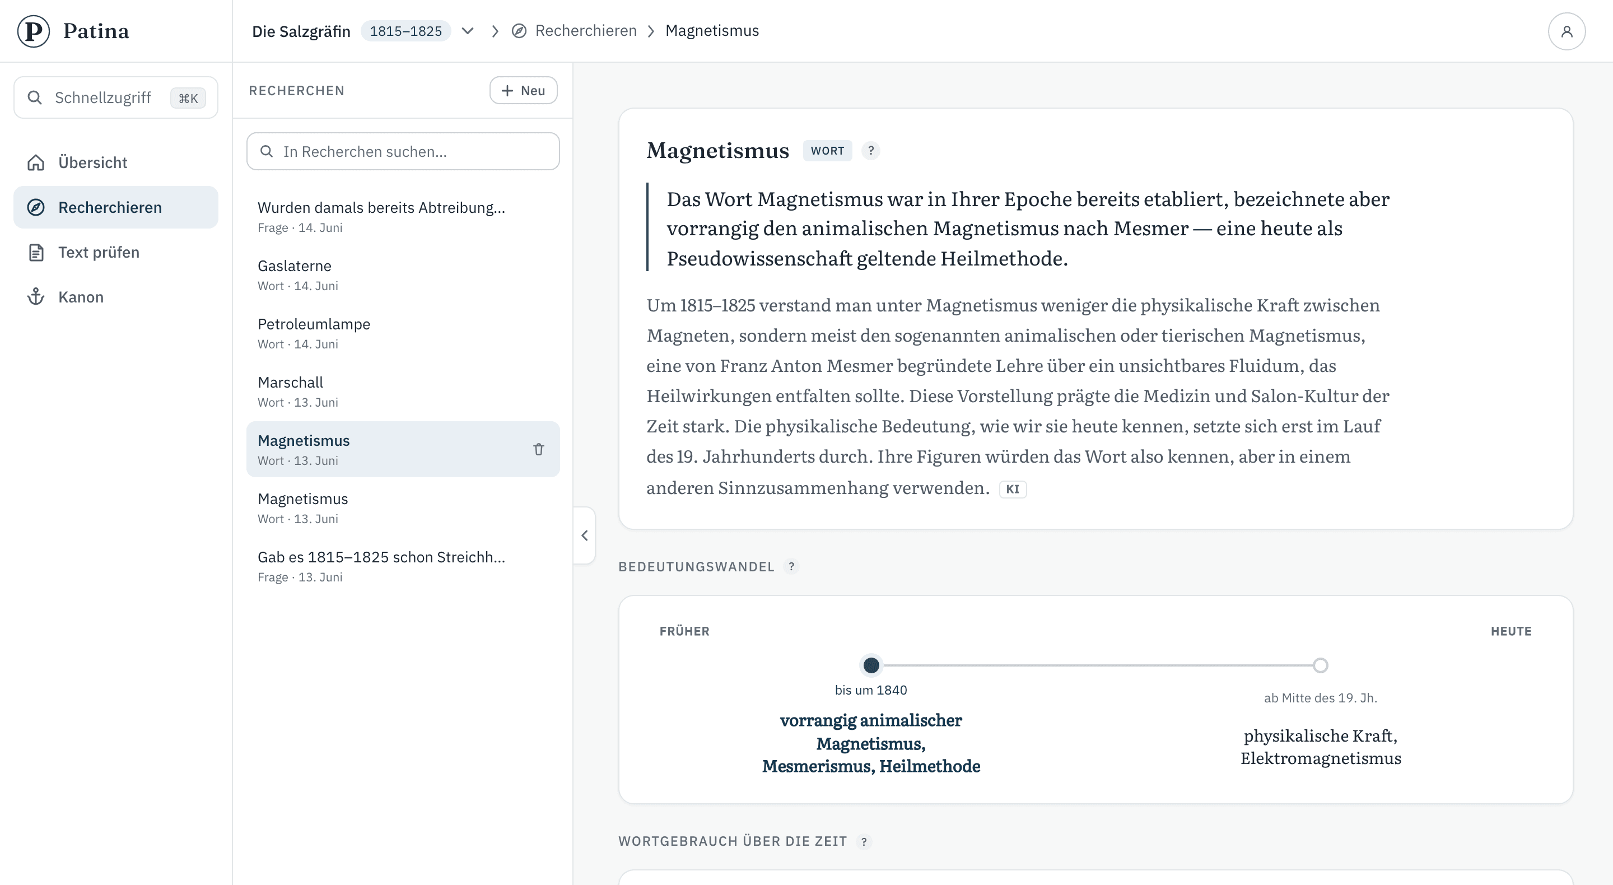Screen dimensions: 1613x885
Task: Click the FRÜHER label
Action: [684, 631]
